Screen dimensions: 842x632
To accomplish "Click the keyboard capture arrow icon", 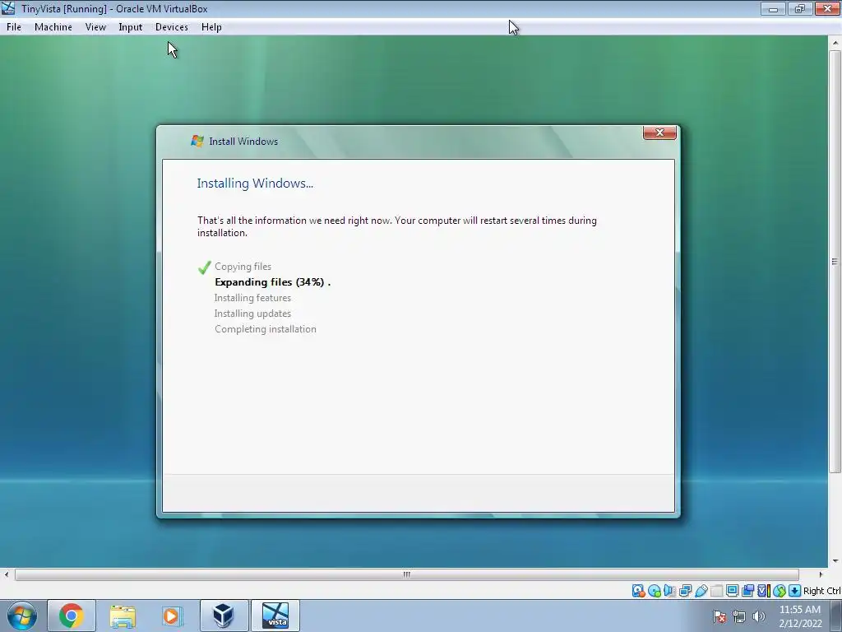I will [x=795, y=591].
